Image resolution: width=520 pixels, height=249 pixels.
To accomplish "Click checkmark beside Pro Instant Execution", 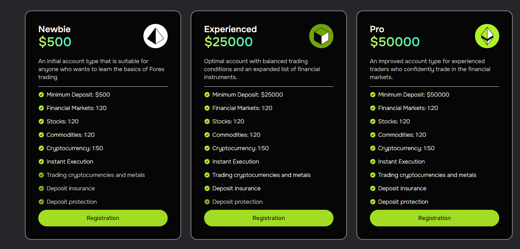I will coord(373,162).
